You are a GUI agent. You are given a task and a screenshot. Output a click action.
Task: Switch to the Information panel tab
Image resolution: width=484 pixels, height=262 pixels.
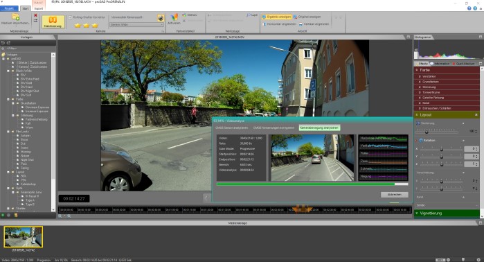tap(440, 64)
